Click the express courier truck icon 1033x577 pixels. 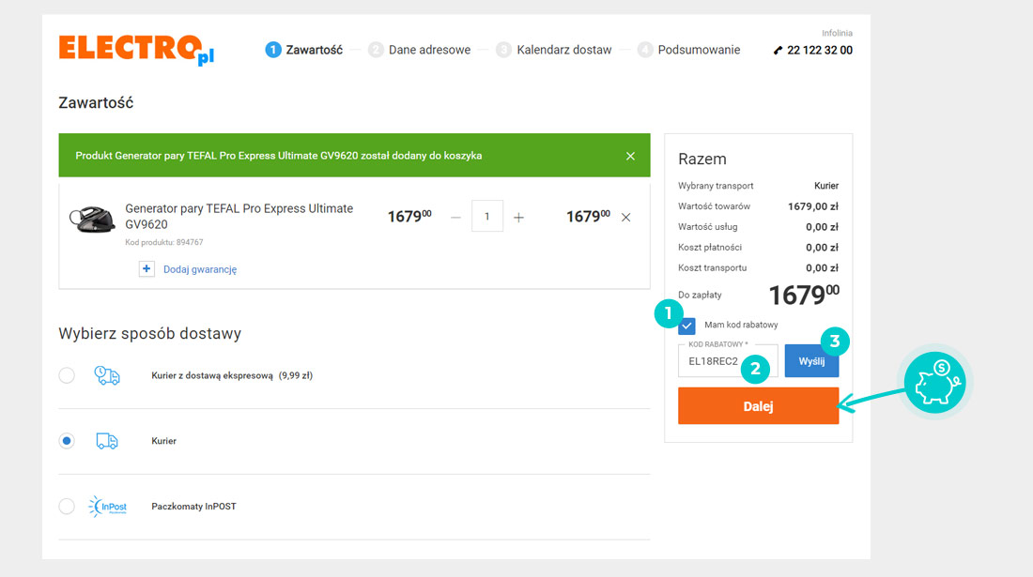(x=107, y=375)
